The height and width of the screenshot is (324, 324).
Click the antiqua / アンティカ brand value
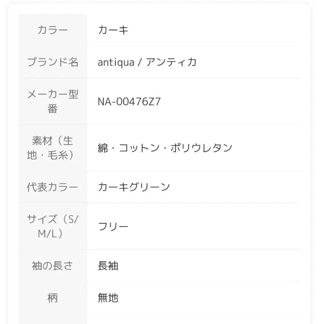pos(147,62)
